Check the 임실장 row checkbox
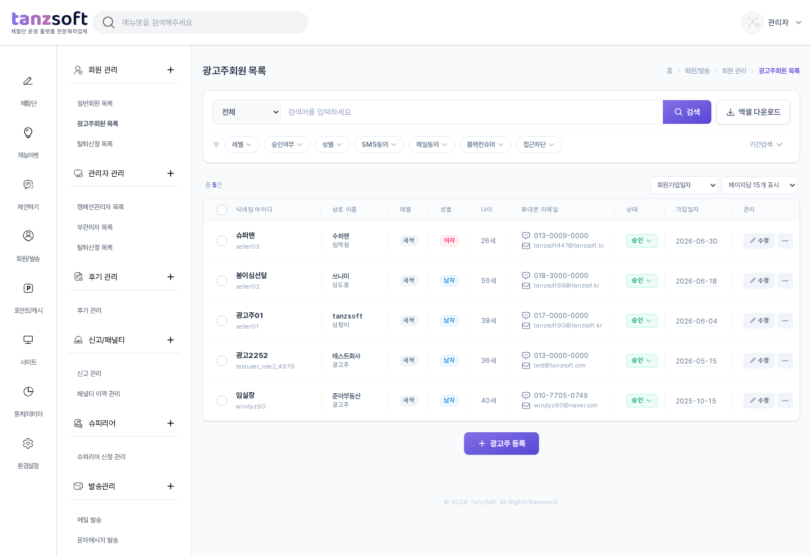The height and width of the screenshot is (556, 811). click(x=222, y=401)
